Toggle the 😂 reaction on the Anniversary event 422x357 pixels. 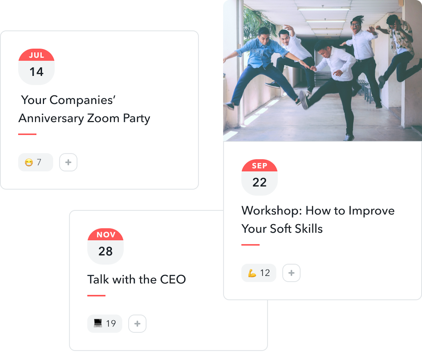(36, 162)
